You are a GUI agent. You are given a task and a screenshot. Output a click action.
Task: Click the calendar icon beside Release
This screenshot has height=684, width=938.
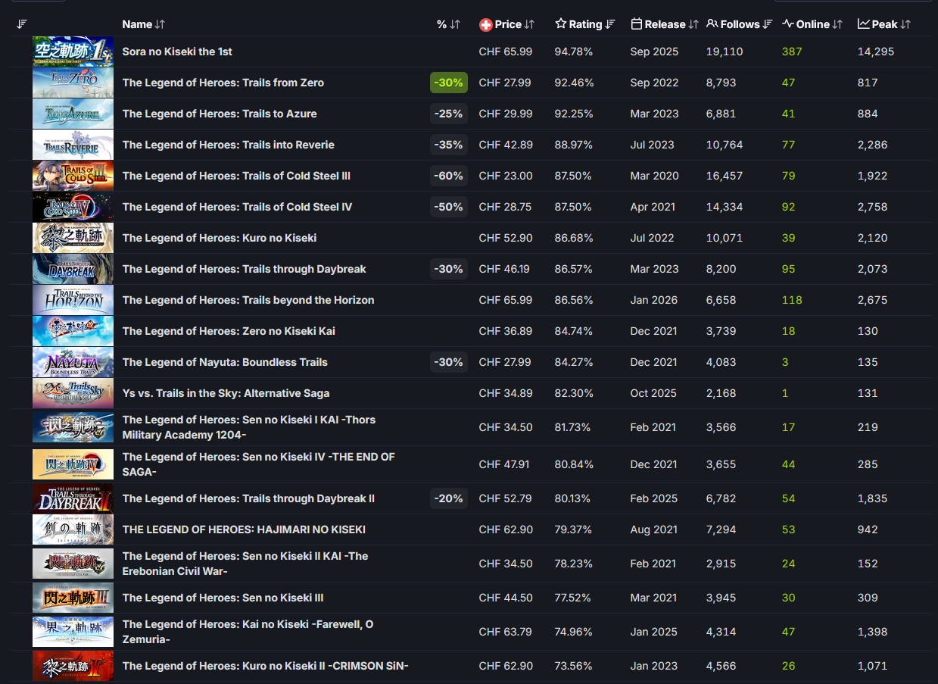[x=637, y=24]
